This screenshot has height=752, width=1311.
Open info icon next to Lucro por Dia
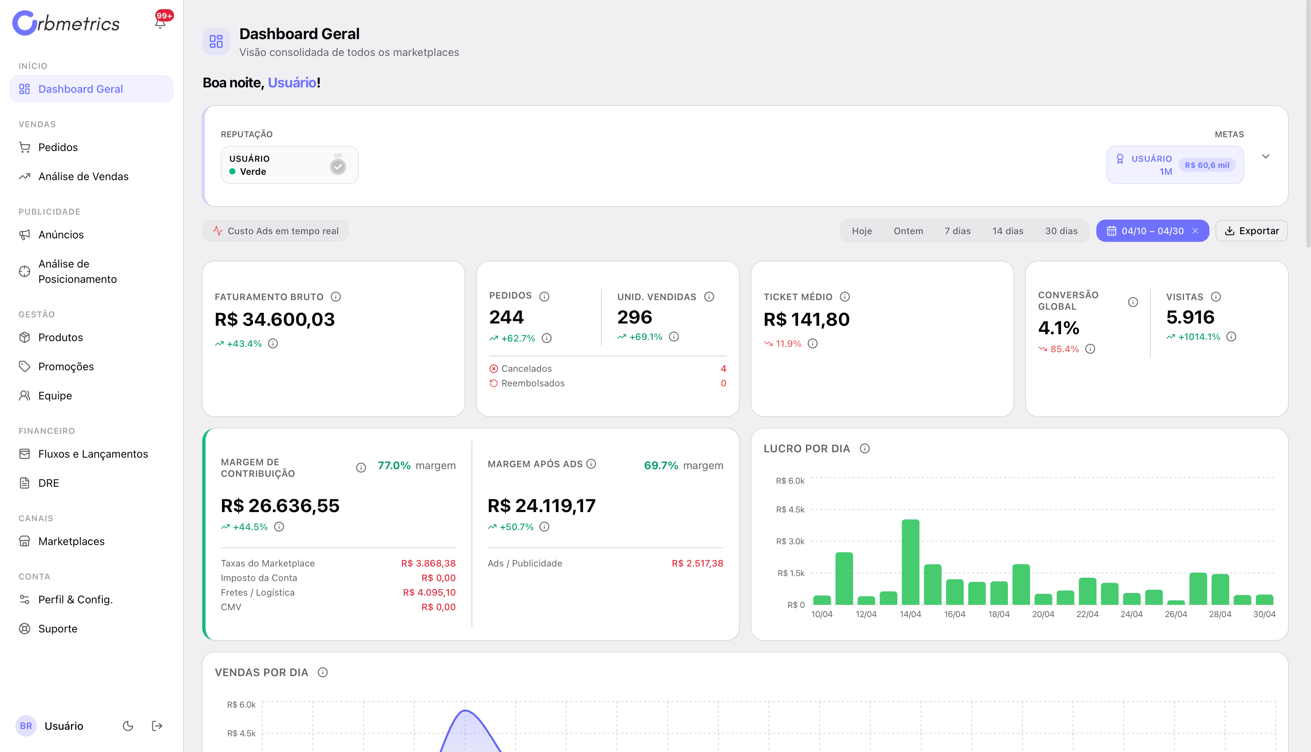(865, 448)
